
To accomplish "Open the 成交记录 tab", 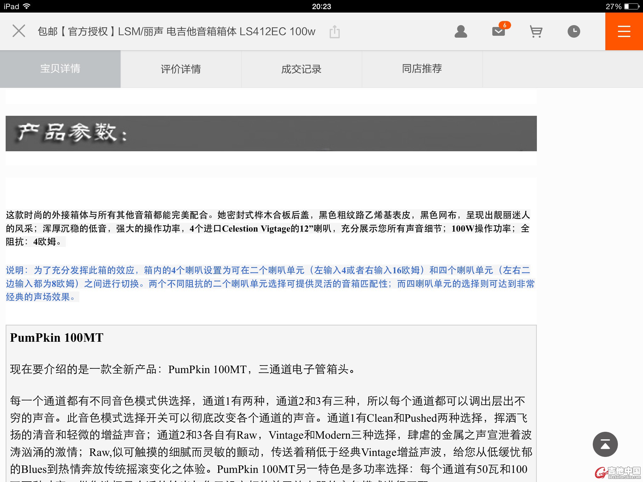I will click(x=301, y=69).
